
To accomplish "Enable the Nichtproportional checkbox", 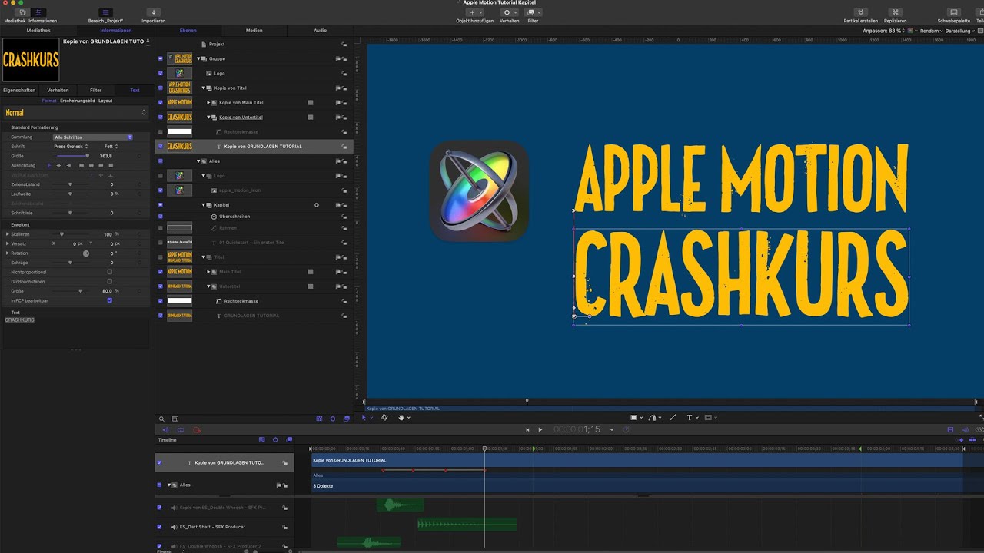I will click(109, 272).
